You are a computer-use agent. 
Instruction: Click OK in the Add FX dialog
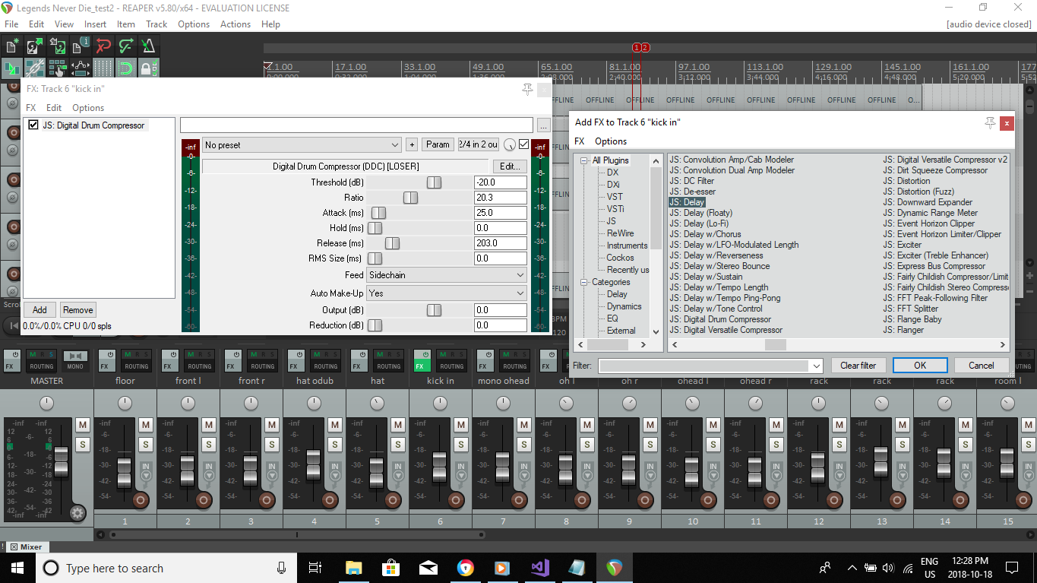[920, 366]
